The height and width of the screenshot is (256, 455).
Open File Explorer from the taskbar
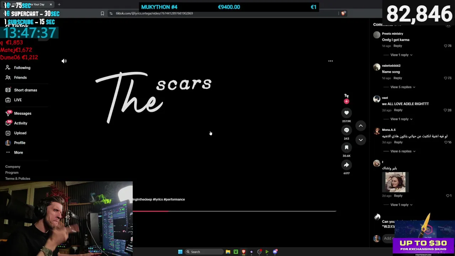coord(228,252)
